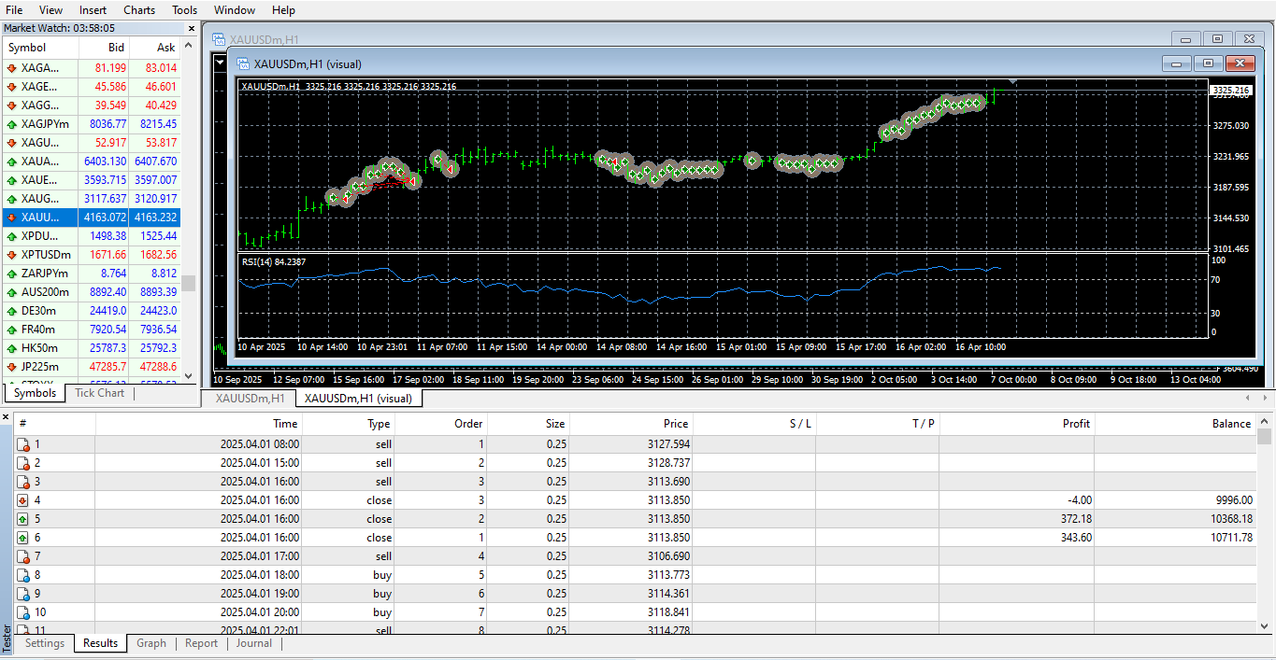
Task: Open the Tools menu
Action: click(183, 10)
